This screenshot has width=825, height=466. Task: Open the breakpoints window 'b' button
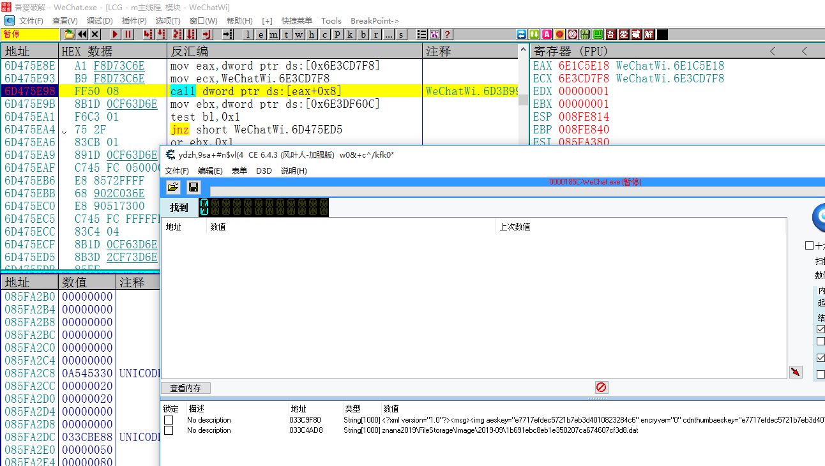tap(363, 34)
